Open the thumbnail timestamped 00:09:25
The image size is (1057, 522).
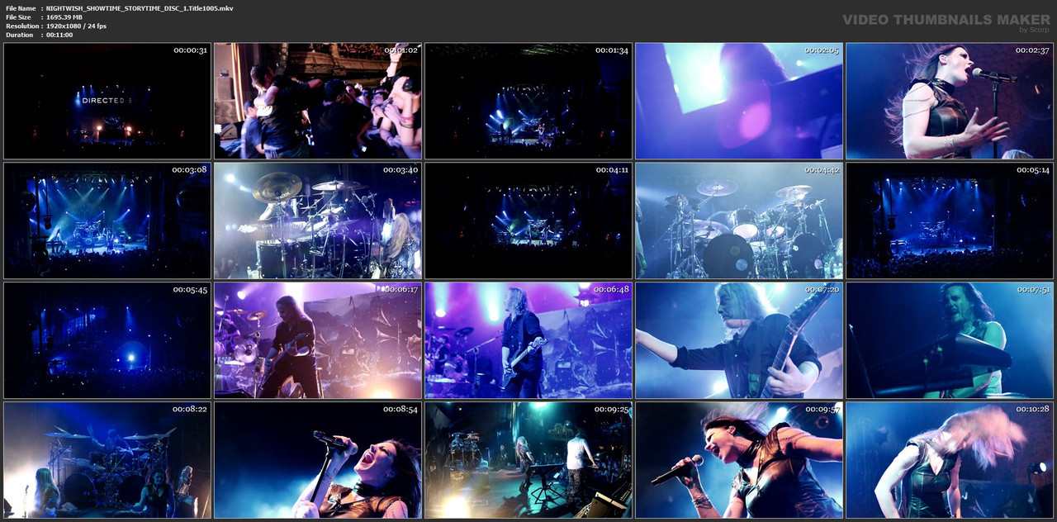click(x=528, y=460)
